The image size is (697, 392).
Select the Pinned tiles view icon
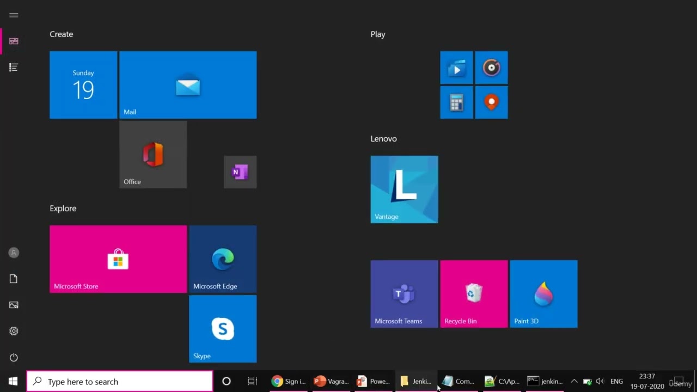coord(14,41)
